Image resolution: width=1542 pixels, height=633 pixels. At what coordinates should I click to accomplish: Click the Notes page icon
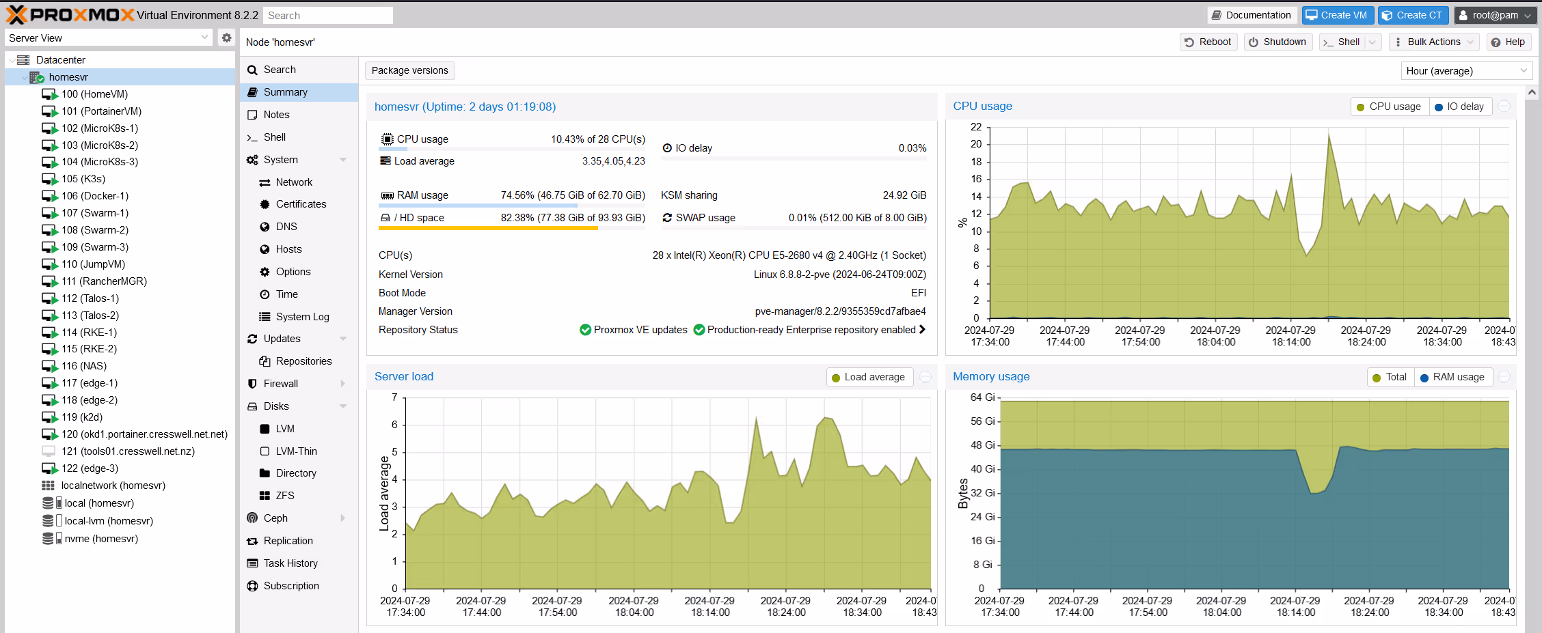point(252,115)
